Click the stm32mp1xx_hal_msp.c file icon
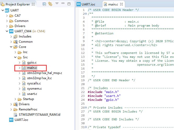This screenshot has width=174, height=130. pyautogui.click(x=24, y=73)
